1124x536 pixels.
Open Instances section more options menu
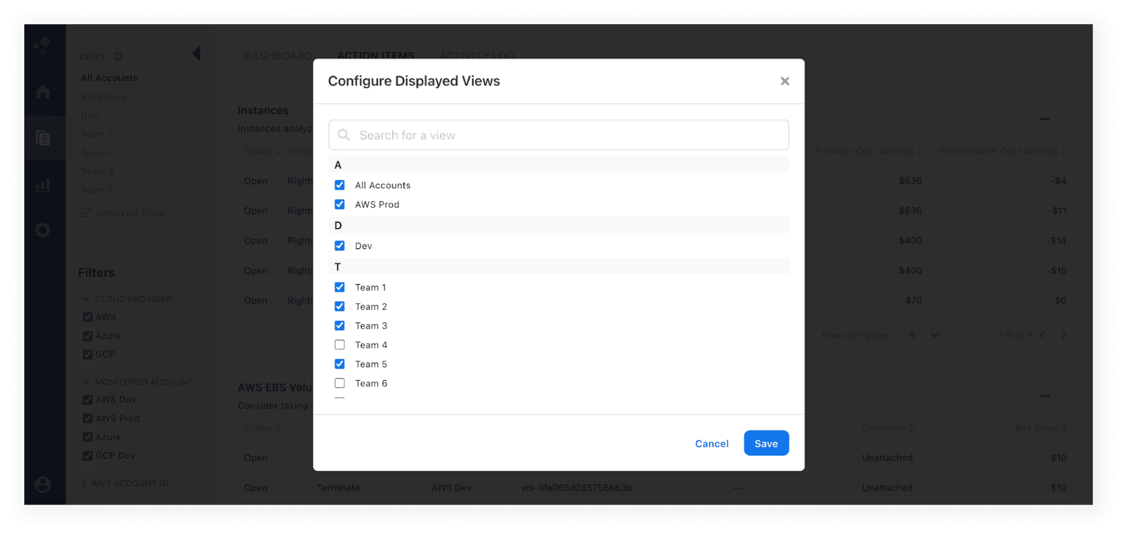pos(1044,119)
